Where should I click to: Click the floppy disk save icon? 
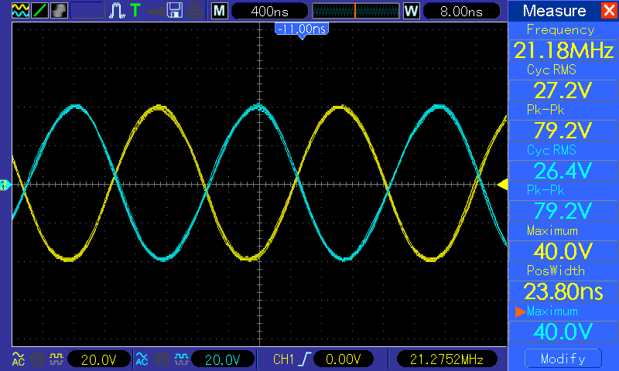(175, 11)
